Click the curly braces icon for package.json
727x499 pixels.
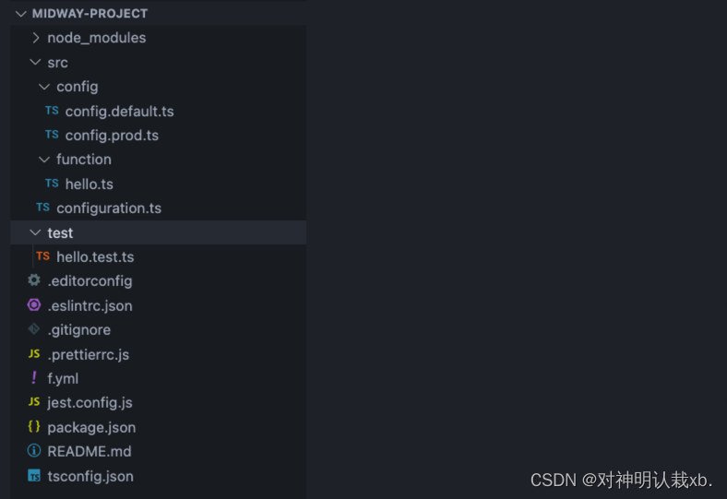[34, 427]
